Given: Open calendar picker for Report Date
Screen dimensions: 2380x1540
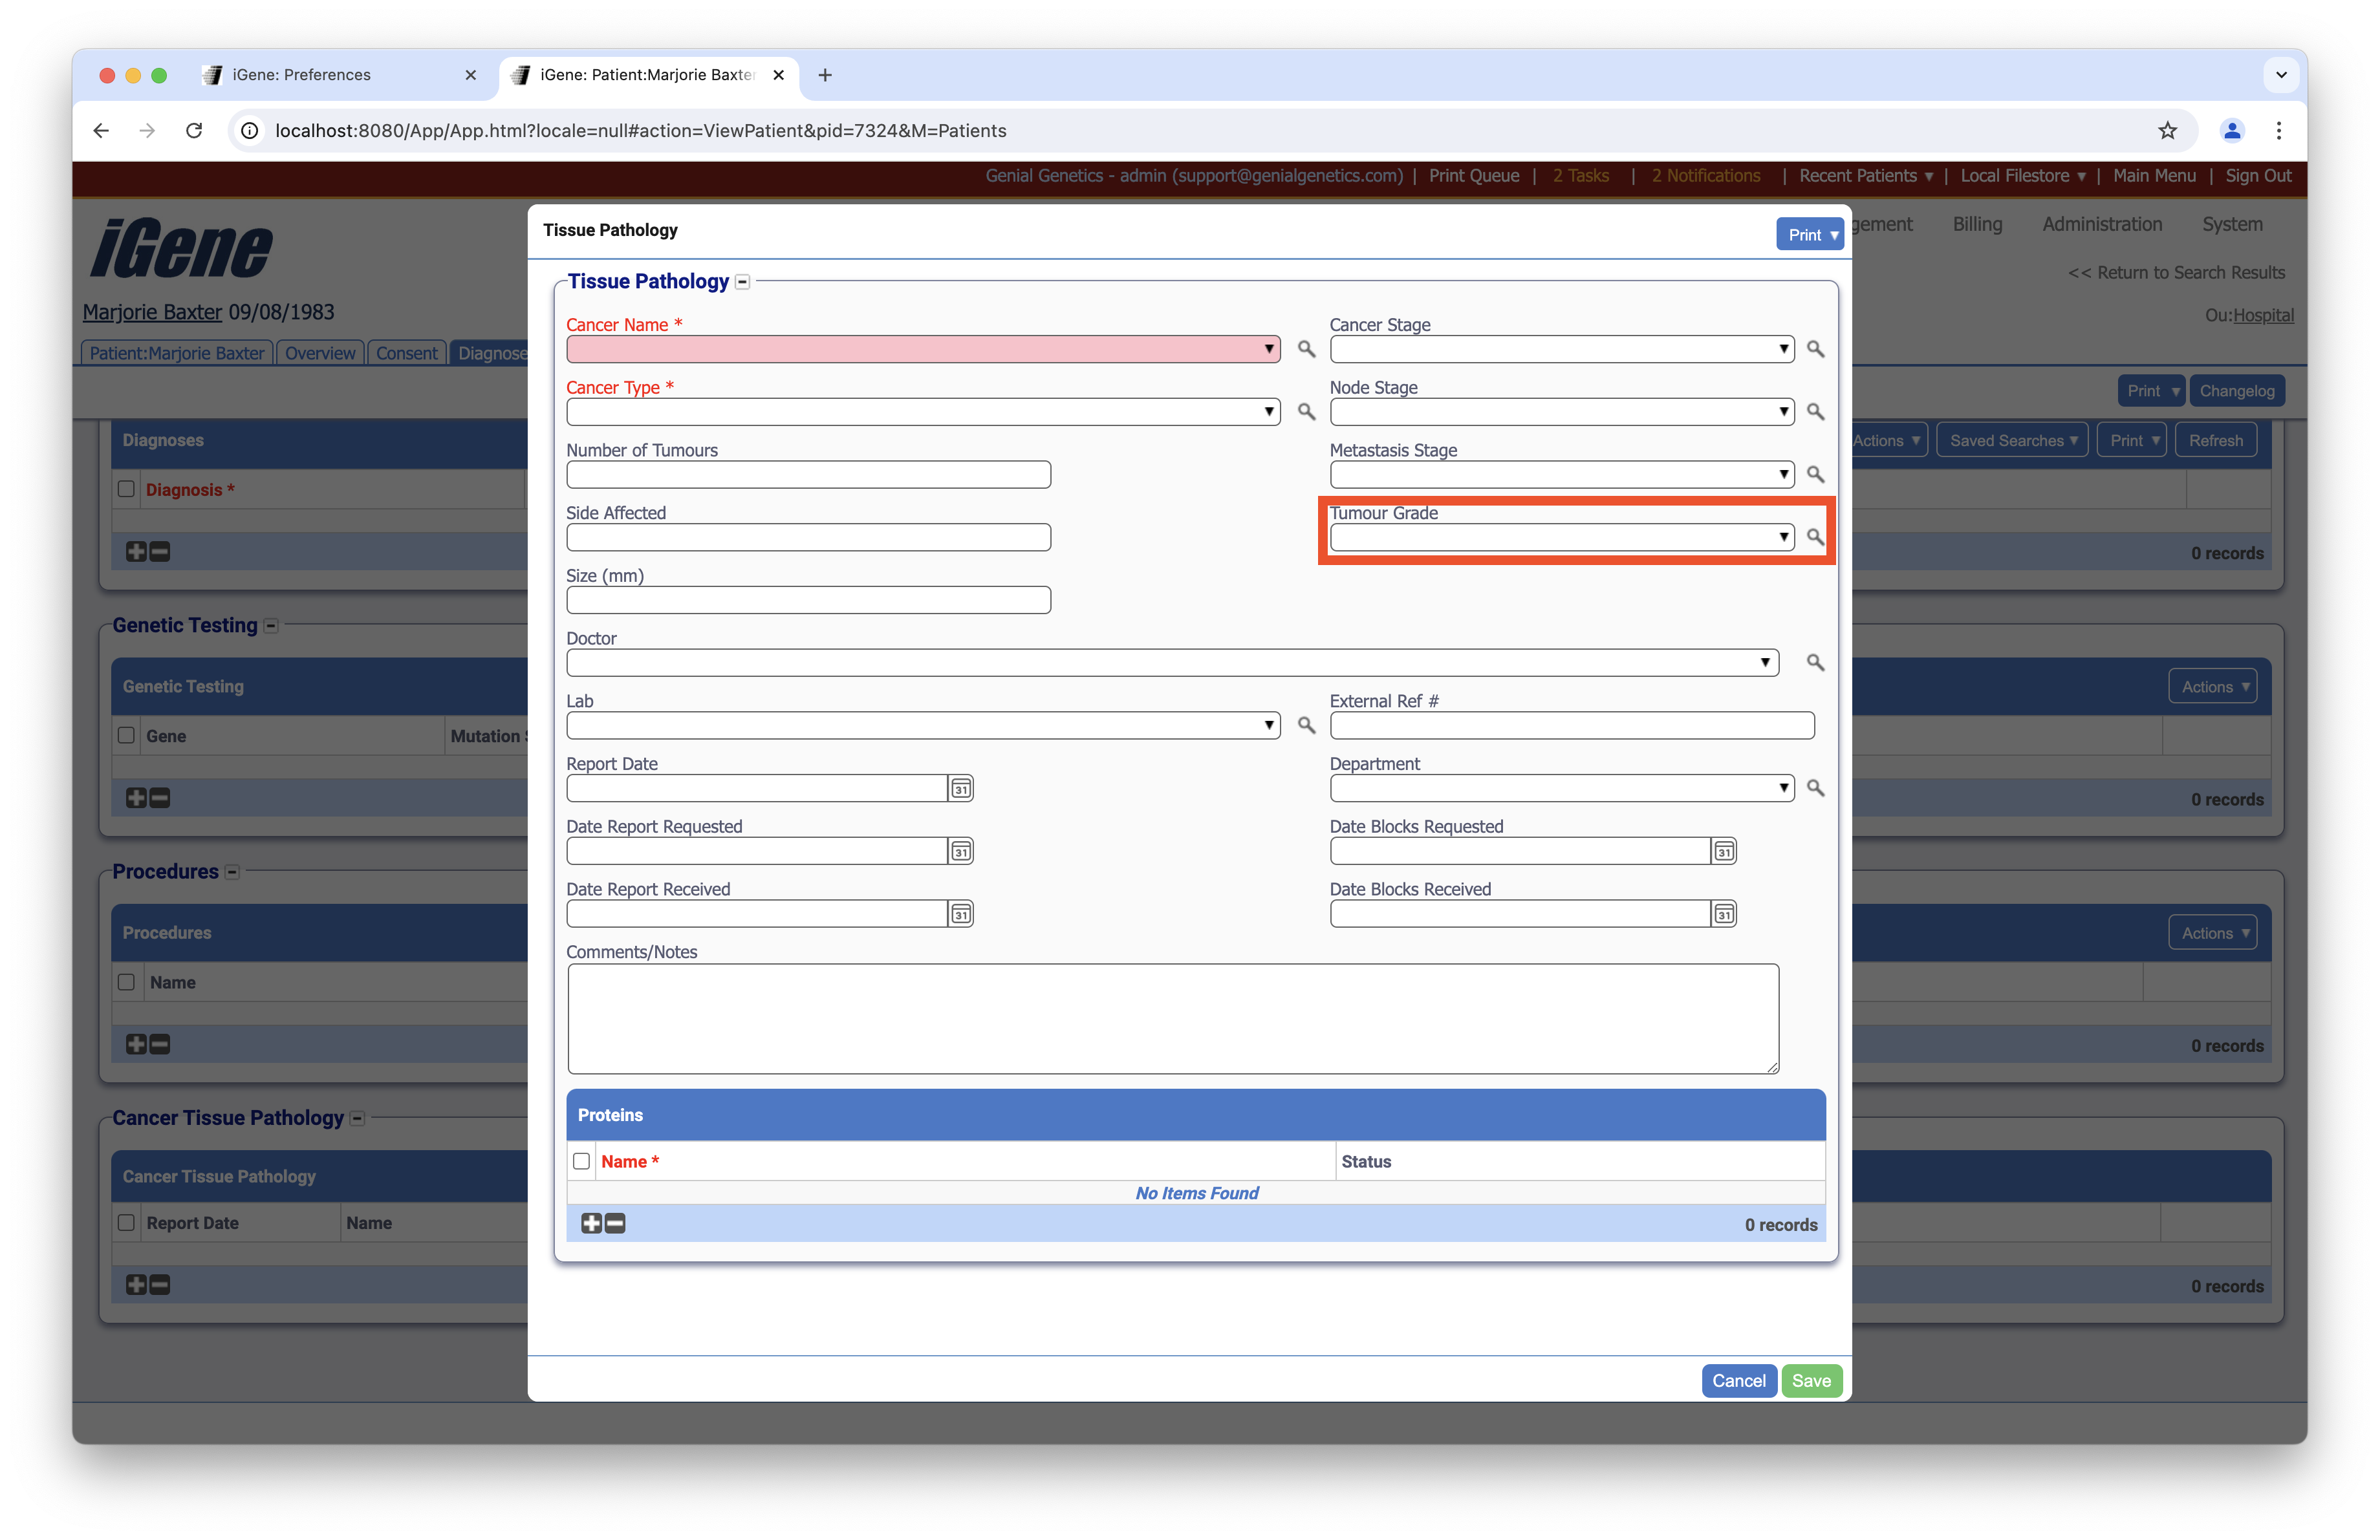Looking at the screenshot, I should 960,789.
